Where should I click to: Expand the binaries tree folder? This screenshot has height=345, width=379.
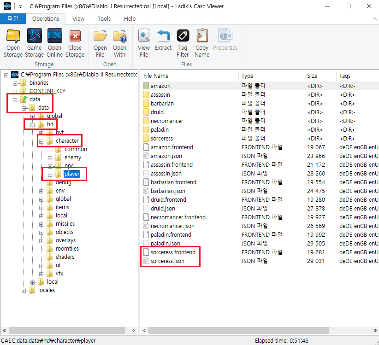point(15,83)
